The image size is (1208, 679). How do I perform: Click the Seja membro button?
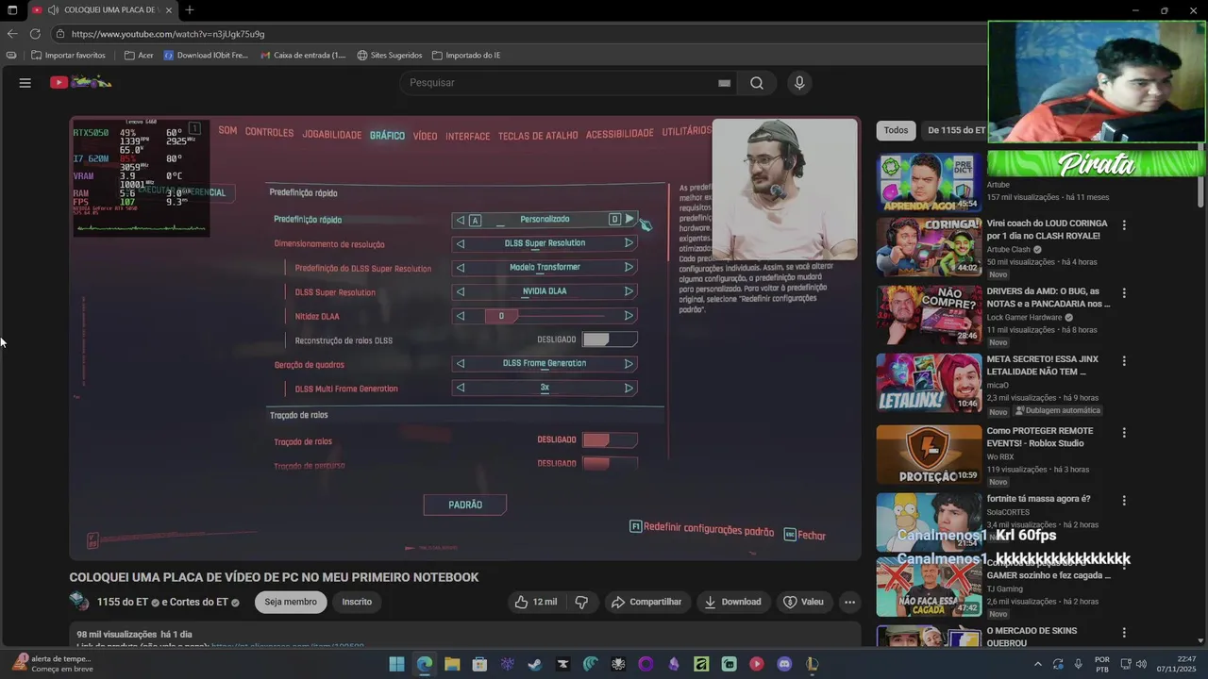tap(291, 602)
